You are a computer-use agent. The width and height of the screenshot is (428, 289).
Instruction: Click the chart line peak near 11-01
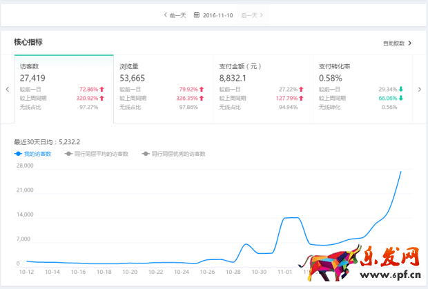[x=291, y=218]
